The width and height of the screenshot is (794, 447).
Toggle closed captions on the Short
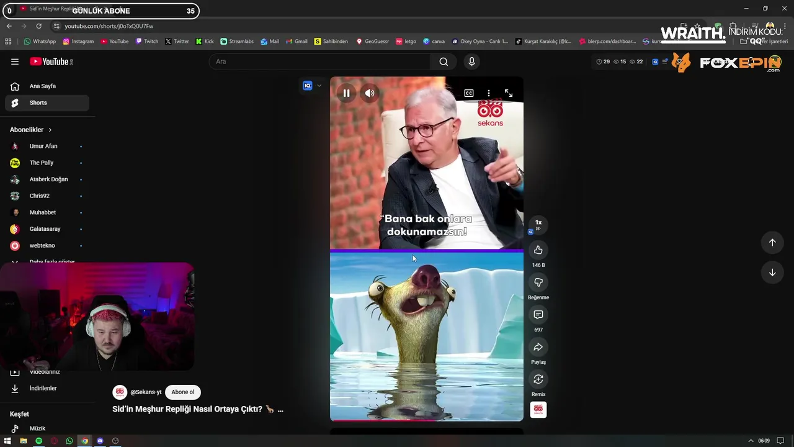[469, 93]
